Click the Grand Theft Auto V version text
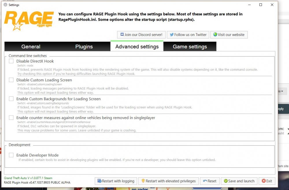This screenshot has width=289, height=190. 28,178
